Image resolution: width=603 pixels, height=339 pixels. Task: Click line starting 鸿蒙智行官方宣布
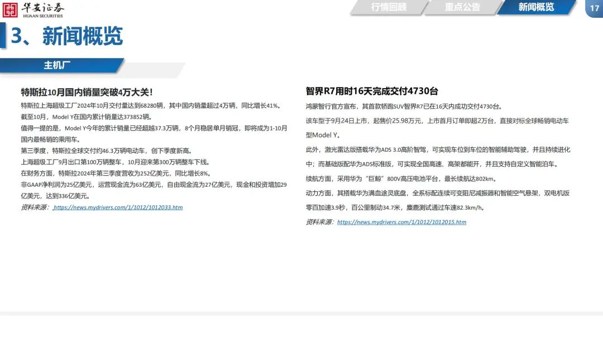click(404, 106)
